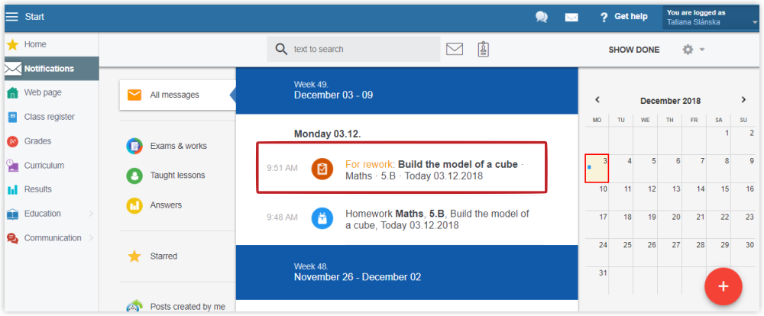Go to previous month in calendar
The width and height of the screenshot is (764, 316).
click(x=597, y=99)
